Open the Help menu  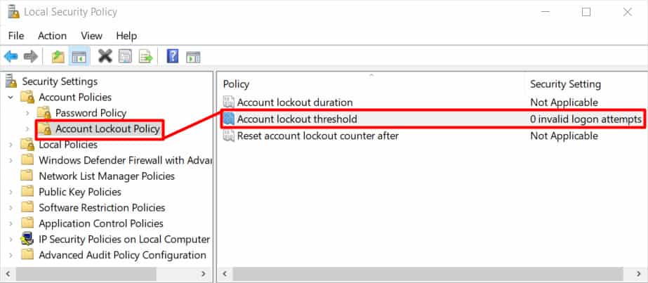click(126, 36)
